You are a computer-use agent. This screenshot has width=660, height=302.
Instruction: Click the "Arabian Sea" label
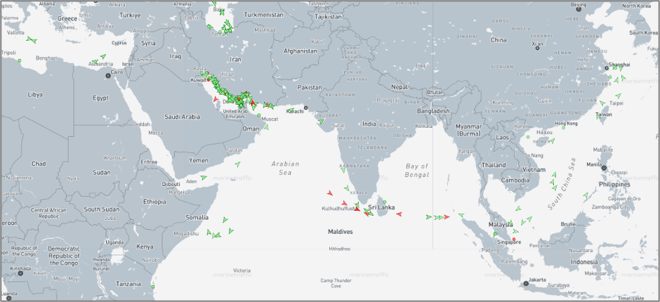285,168
